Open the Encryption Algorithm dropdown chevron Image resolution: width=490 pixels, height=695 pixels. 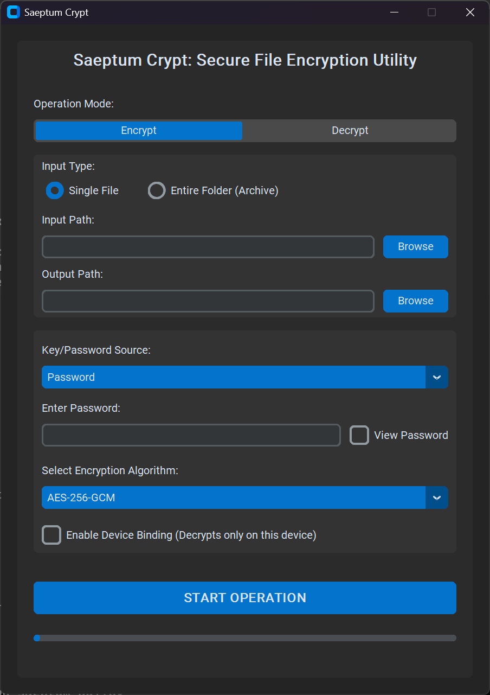tap(437, 498)
